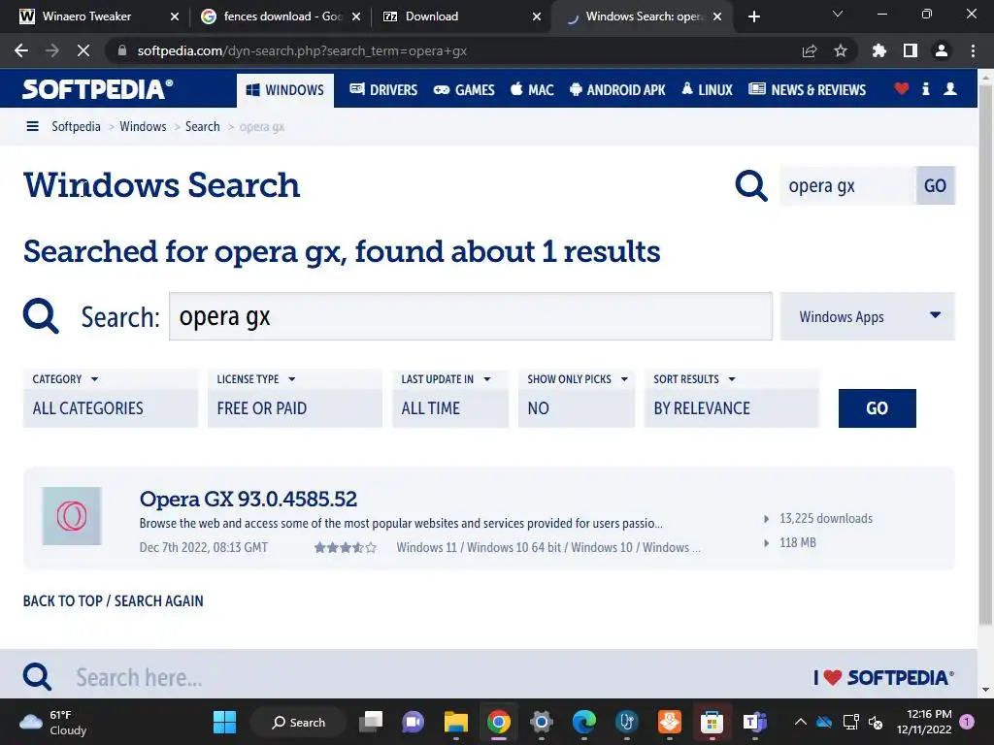Expand the Sort Results dropdown
The height and width of the screenshot is (745, 994).
click(732, 399)
